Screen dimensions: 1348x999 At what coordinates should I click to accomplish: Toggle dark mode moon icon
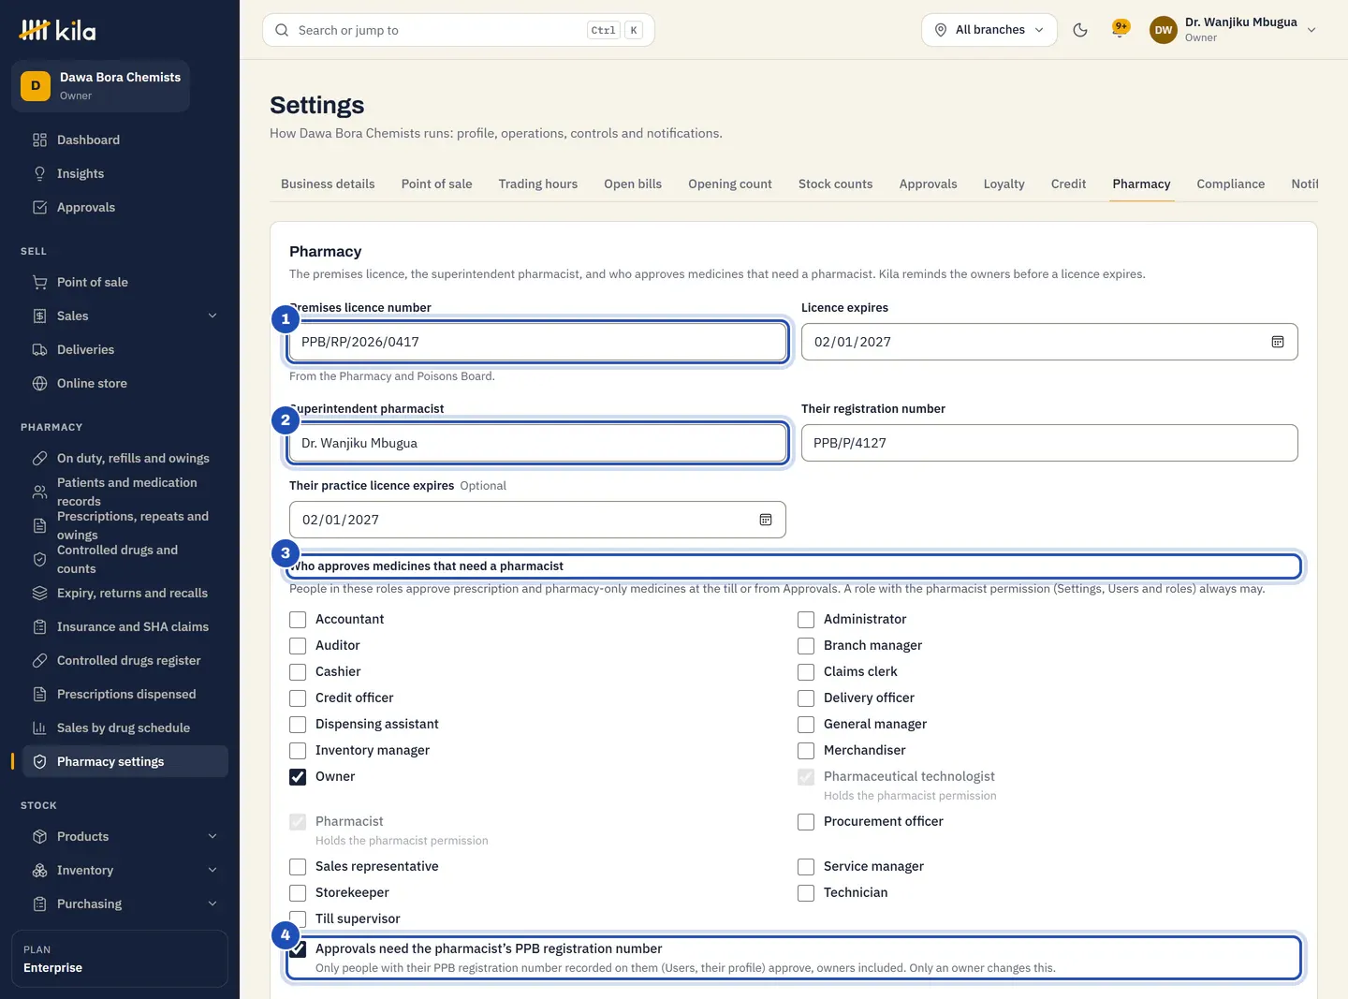1080,30
